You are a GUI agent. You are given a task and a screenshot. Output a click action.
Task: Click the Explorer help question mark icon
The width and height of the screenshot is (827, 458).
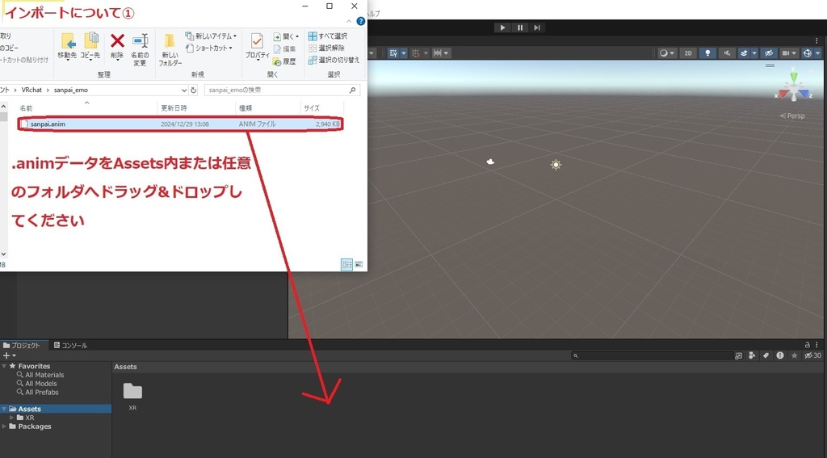pyautogui.click(x=361, y=21)
